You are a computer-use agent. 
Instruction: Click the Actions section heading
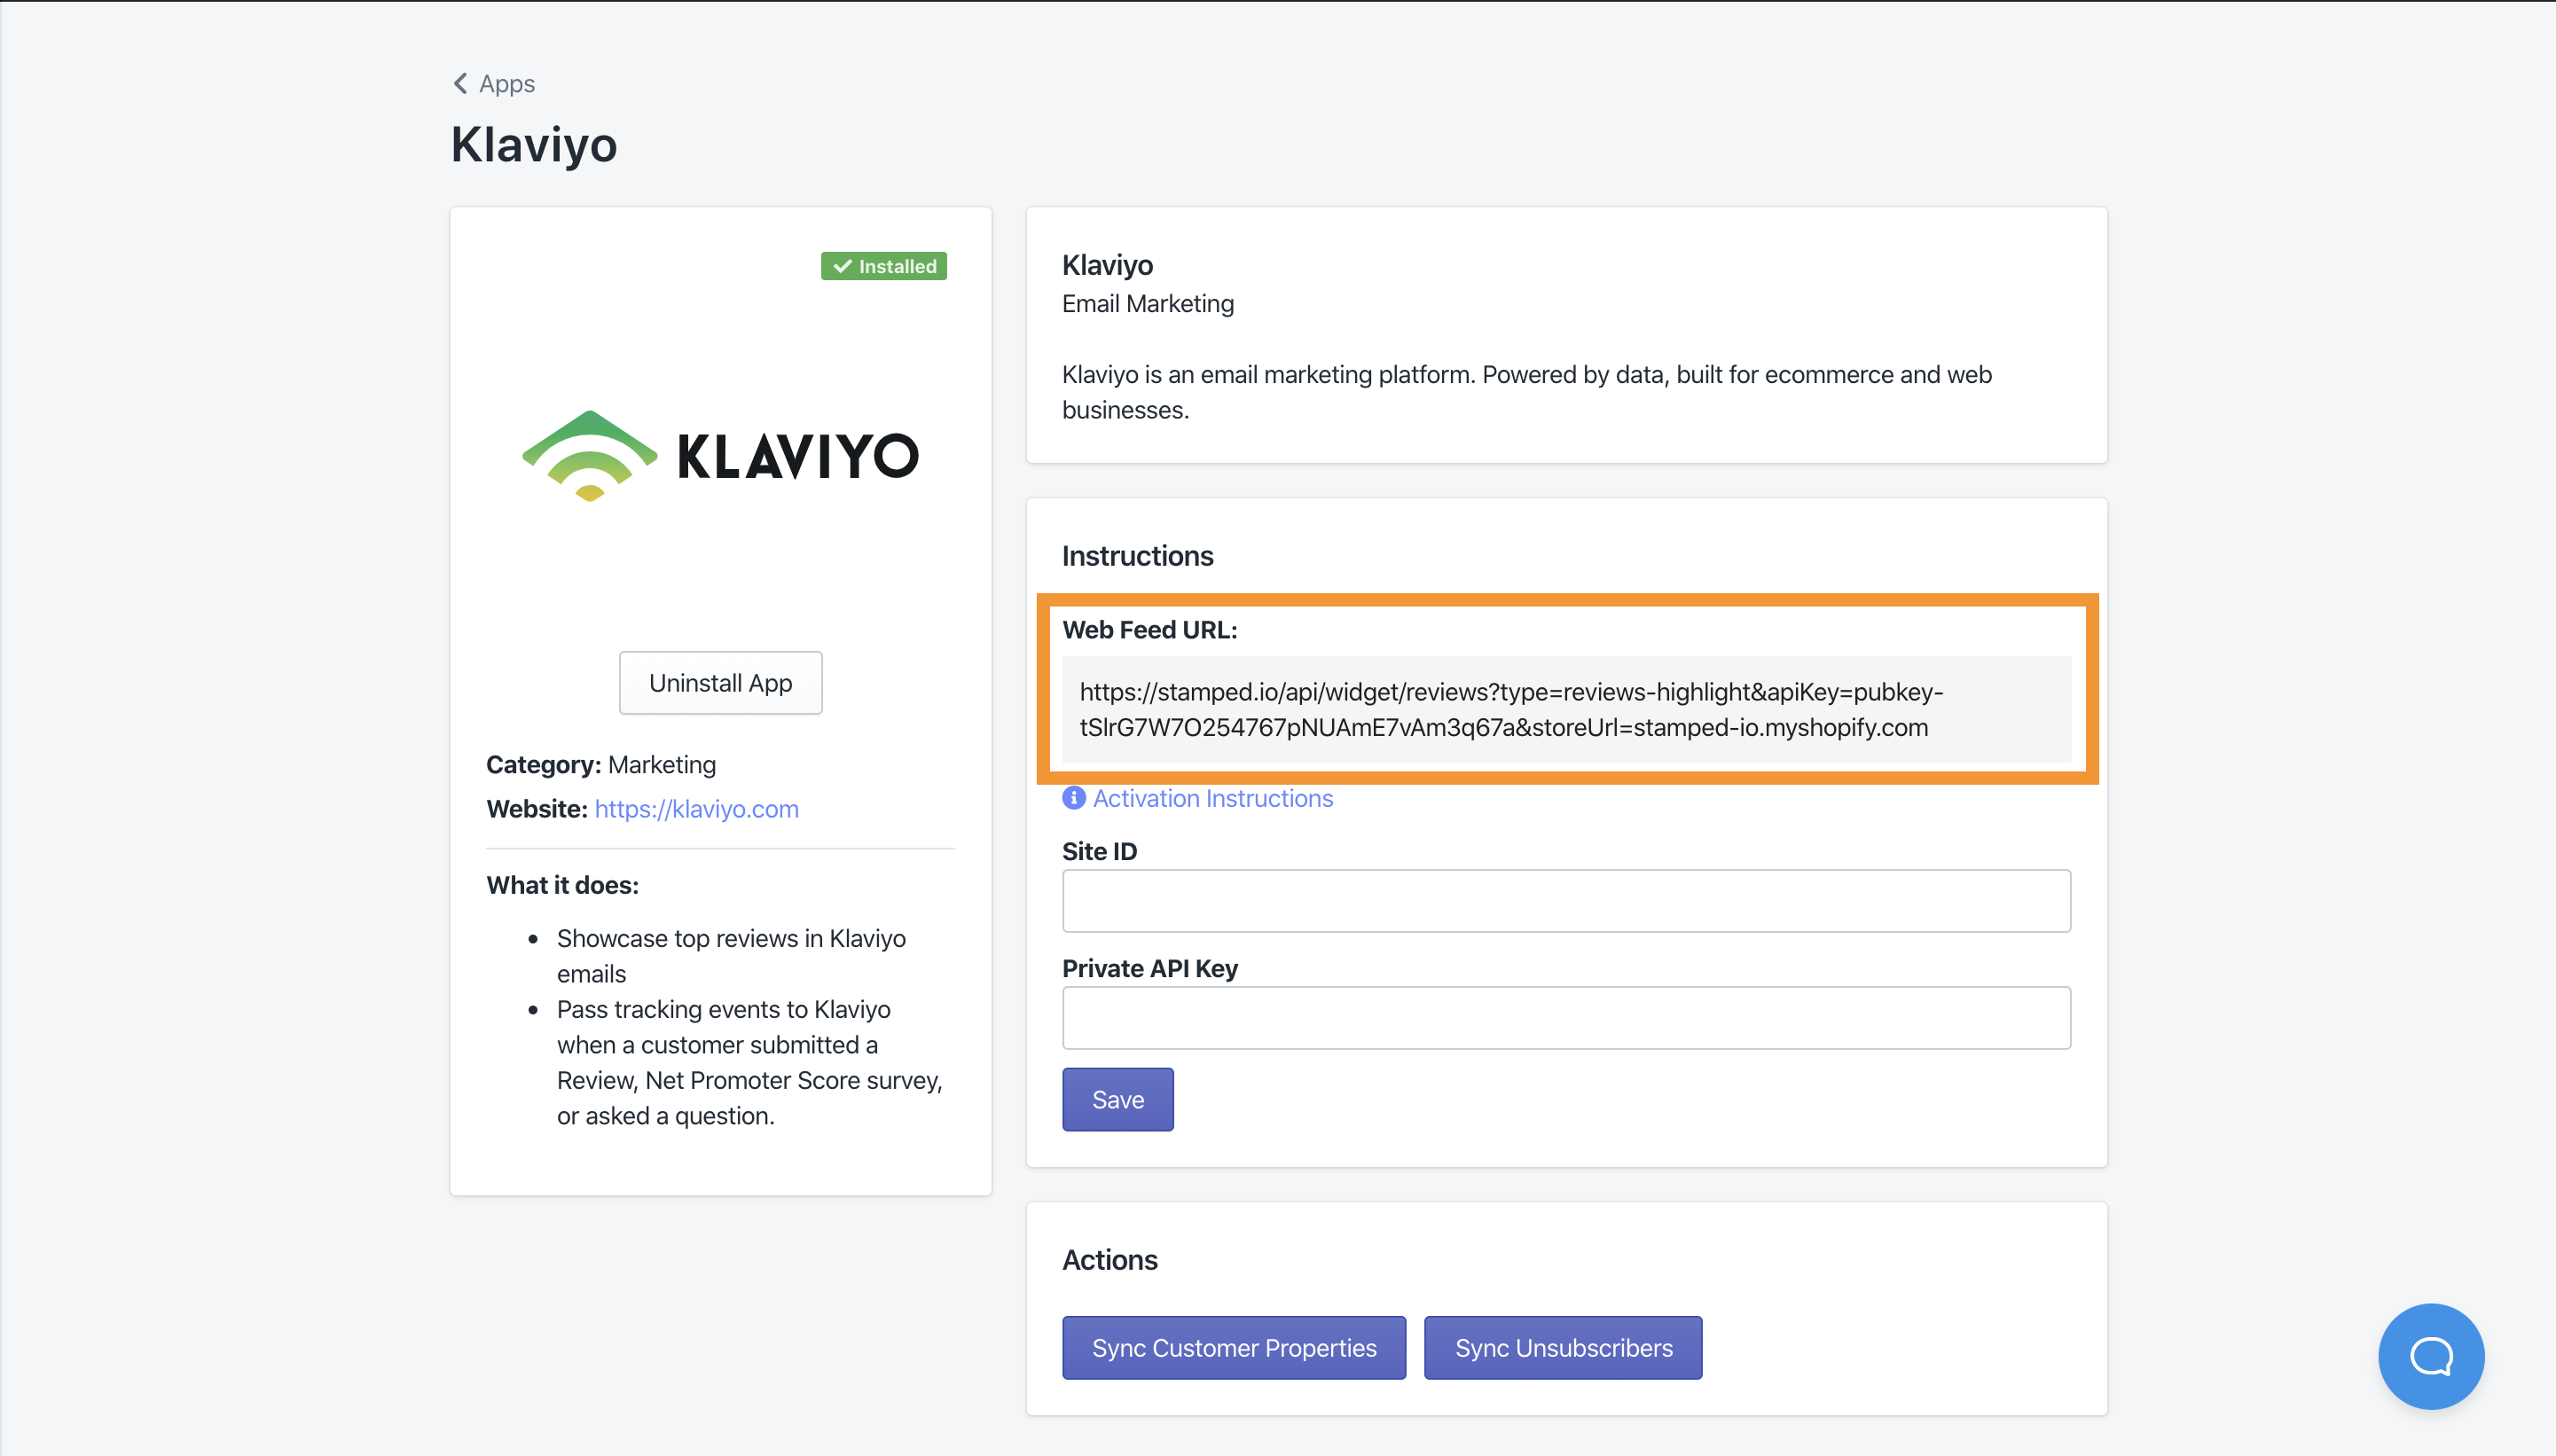tap(1109, 1260)
